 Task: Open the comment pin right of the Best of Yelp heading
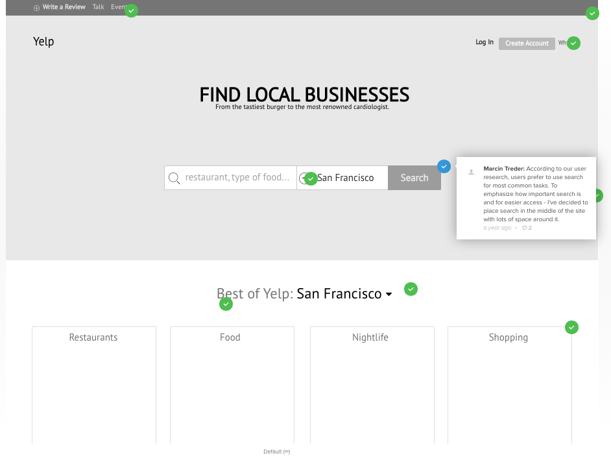(411, 289)
